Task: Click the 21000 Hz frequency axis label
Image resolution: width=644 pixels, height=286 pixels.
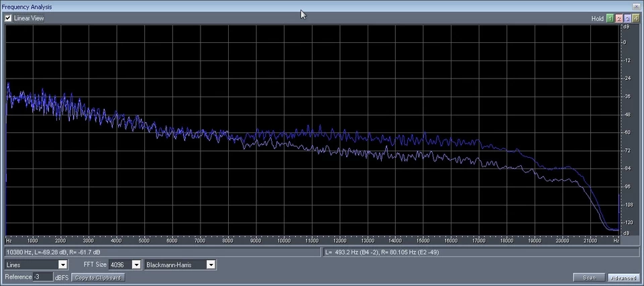Action: tap(590, 241)
